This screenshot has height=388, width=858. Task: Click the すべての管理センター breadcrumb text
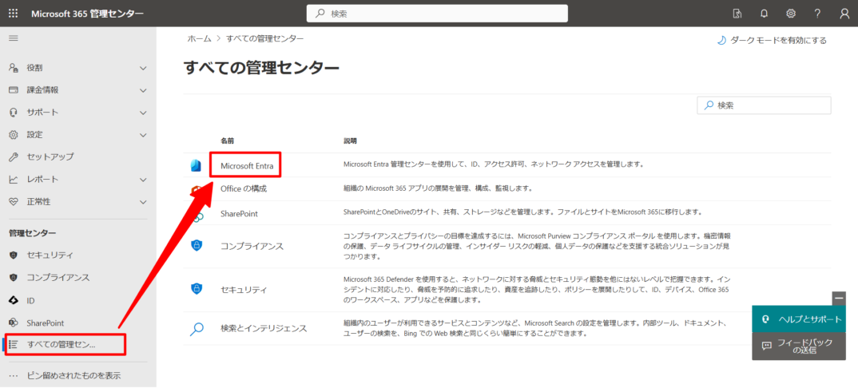click(265, 38)
